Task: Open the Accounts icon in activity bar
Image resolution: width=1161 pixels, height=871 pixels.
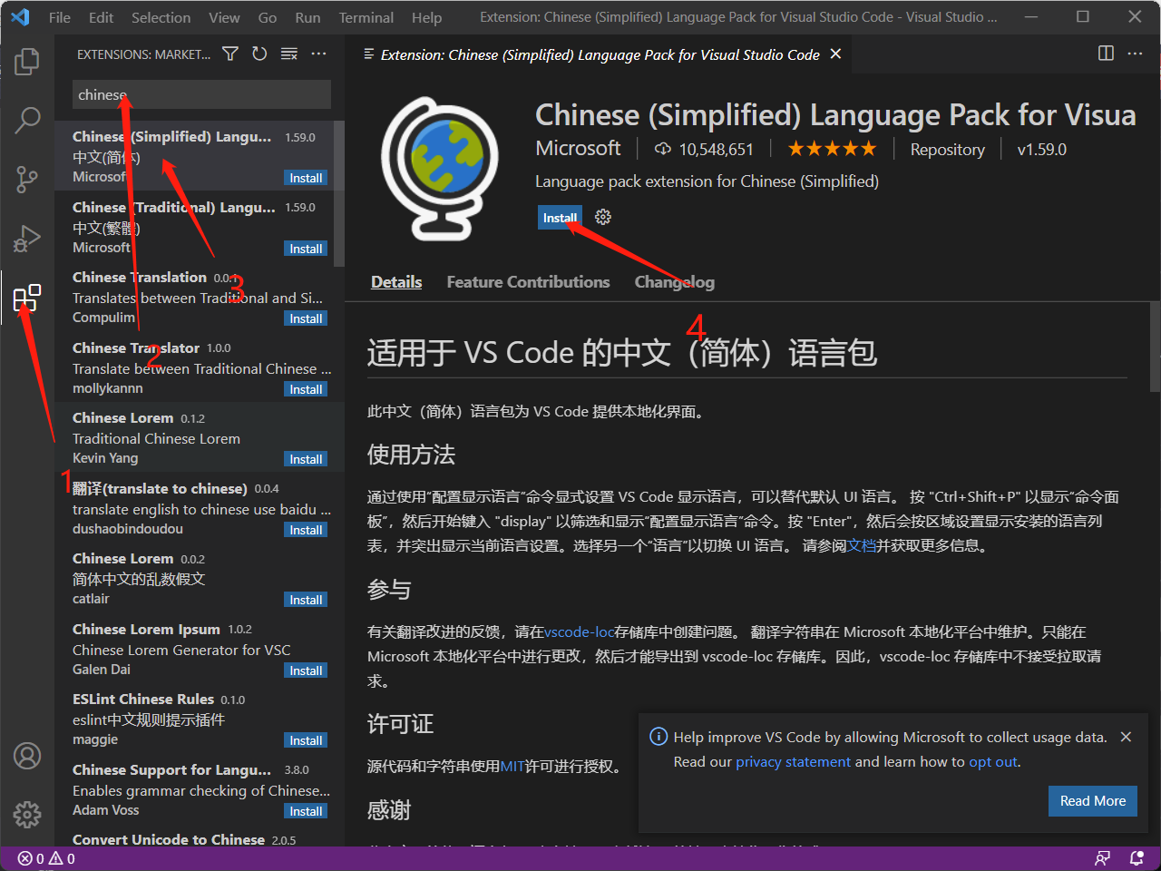Action: tap(27, 756)
